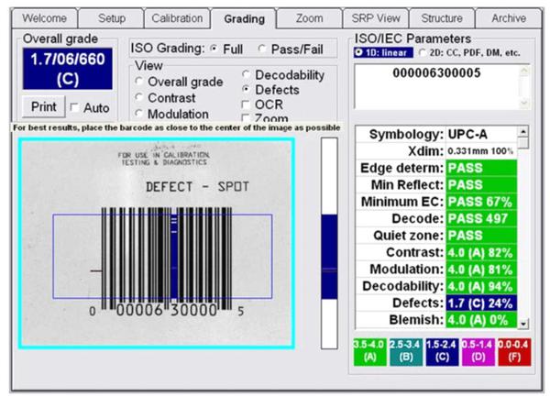Click the parameter list's scroll down arrow

click(x=523, y=324)
